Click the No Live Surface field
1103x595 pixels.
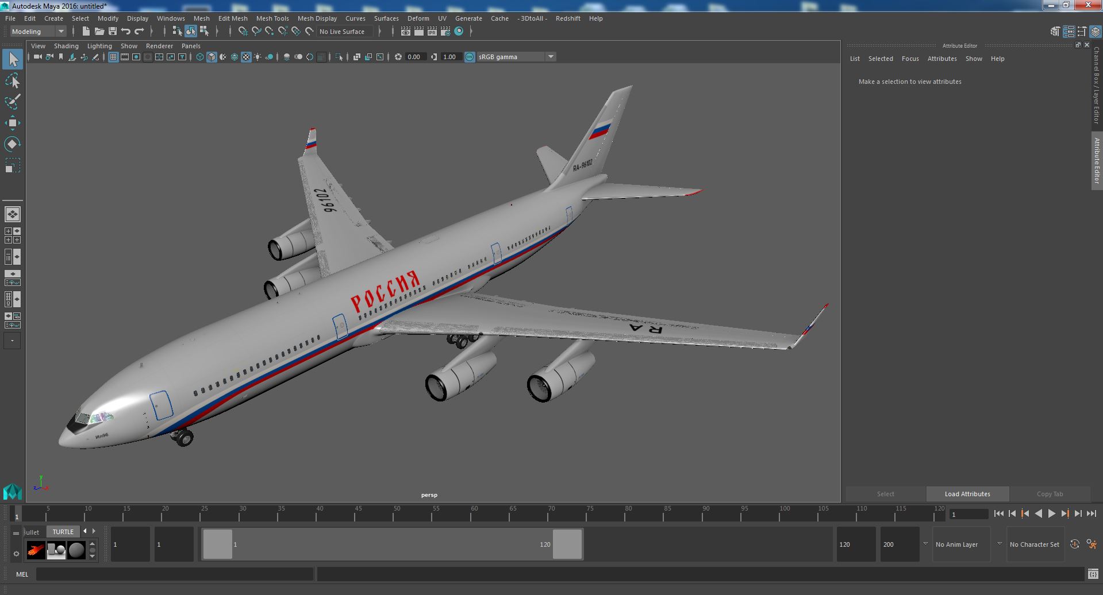(345, 32)
